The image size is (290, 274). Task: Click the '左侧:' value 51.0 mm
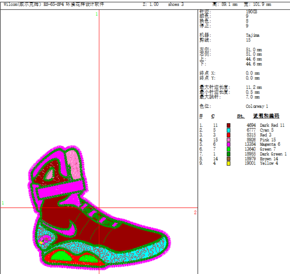[x=254, y=50]
